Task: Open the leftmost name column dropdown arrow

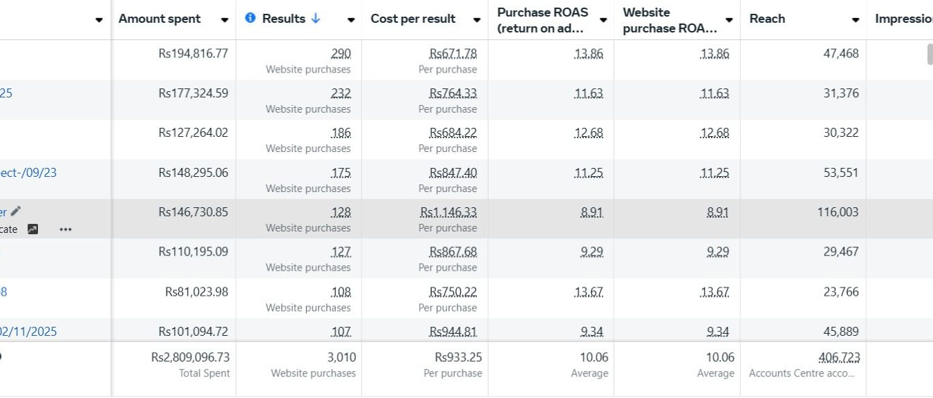Action: coord(99,20)
